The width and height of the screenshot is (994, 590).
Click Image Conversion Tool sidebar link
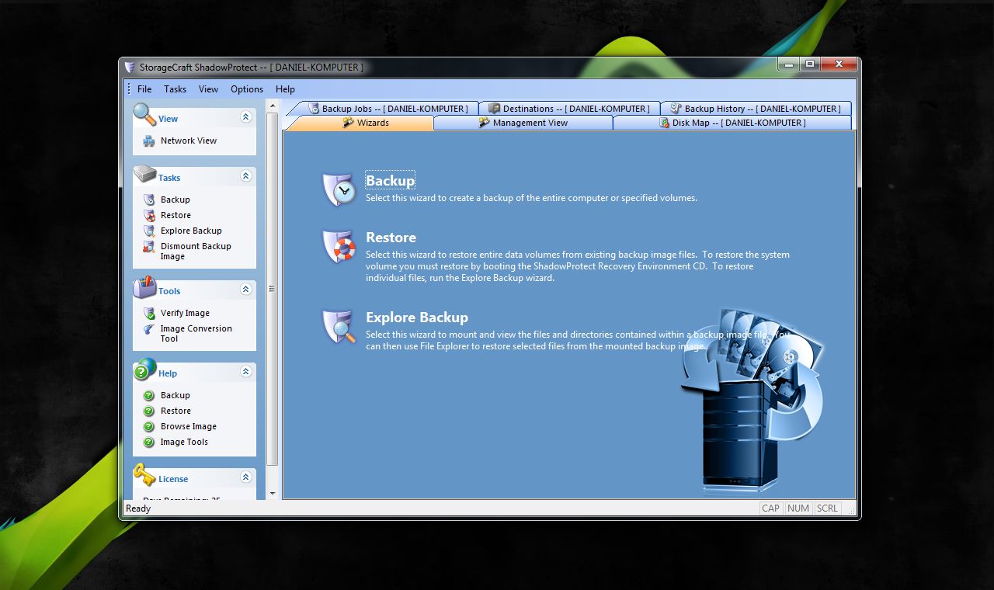coord(196,334)
